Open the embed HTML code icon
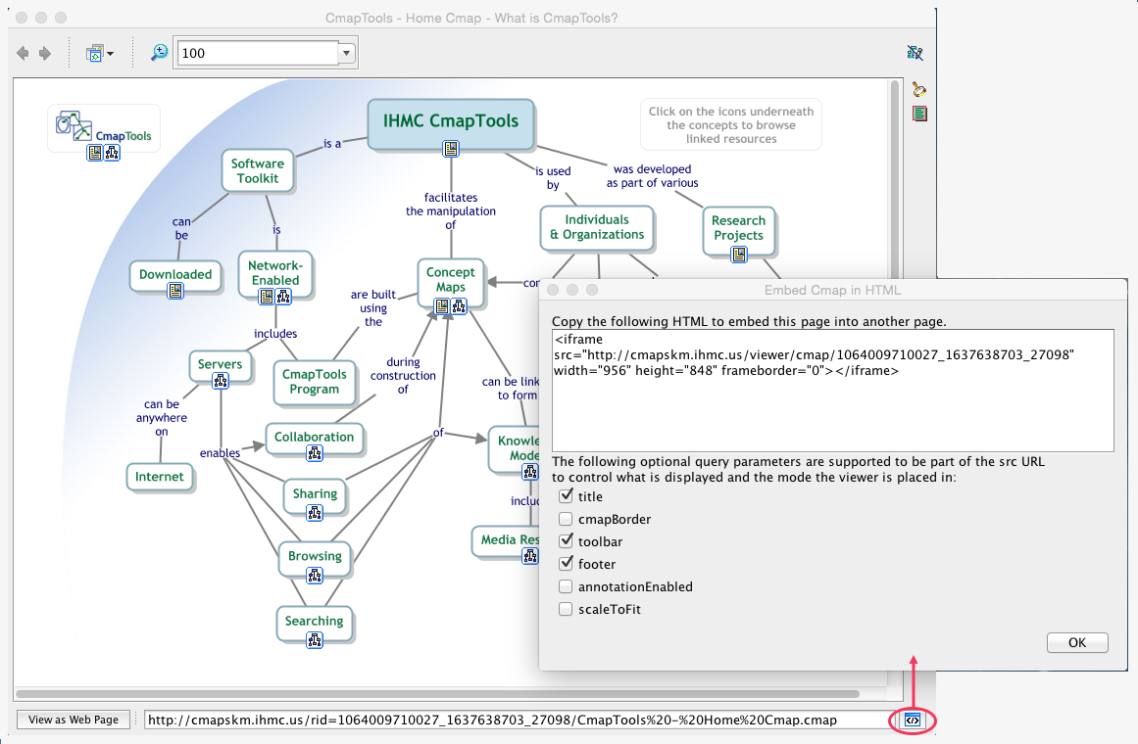Screen dimensions: 1138x744 click(913, 721)
